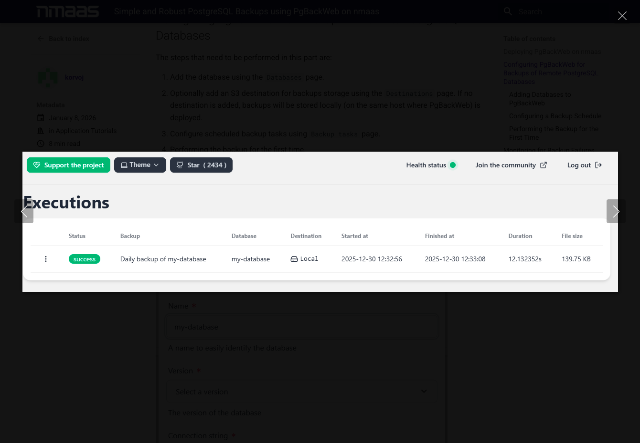Screen dimensions: 640x443
Task: Open Deploying PgBackWeb on nmaas section
Action: [x=552, y=52]
